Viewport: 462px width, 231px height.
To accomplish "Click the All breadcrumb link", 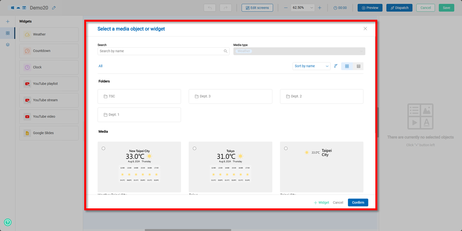I will [101, 66].
